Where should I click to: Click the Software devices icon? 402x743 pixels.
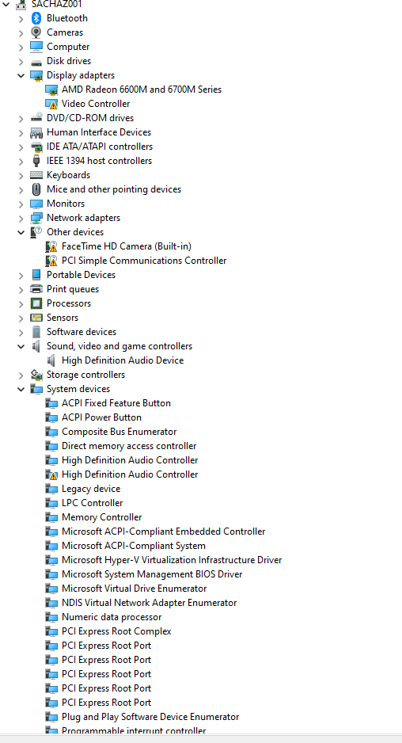tap(36, 332)
